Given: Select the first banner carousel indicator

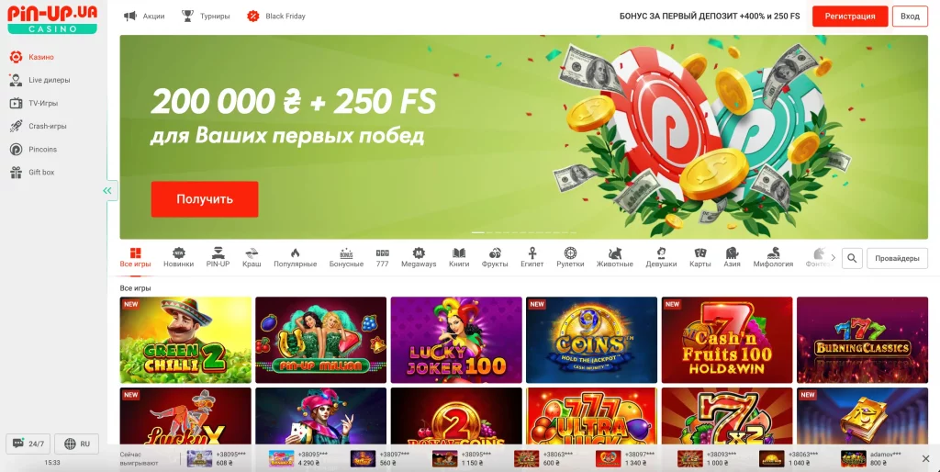Looking at the screenshot, I should (477, 232).
